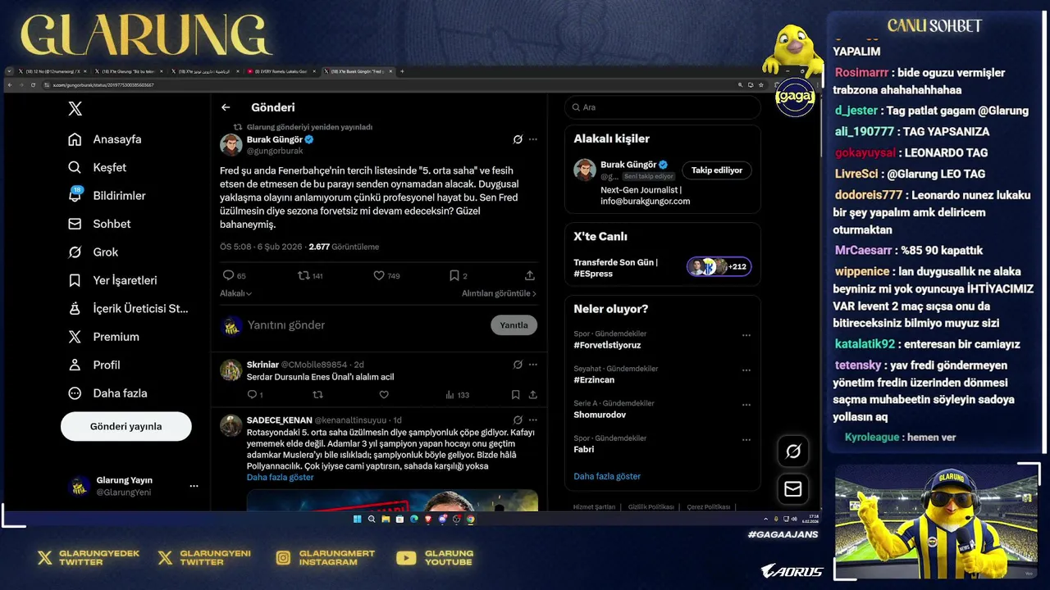Reload page with browser refresh icon

pyautogui.click(x=33, y=84)
